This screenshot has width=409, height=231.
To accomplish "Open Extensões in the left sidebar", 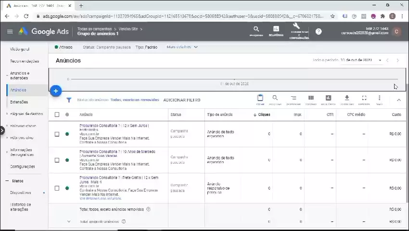I will pyautogui.click(x=19, y=102).
